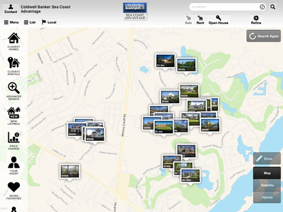Open Closest Rentals in sidebar
The width and height of the screenshot is (283, 212).
click(14, 66)
